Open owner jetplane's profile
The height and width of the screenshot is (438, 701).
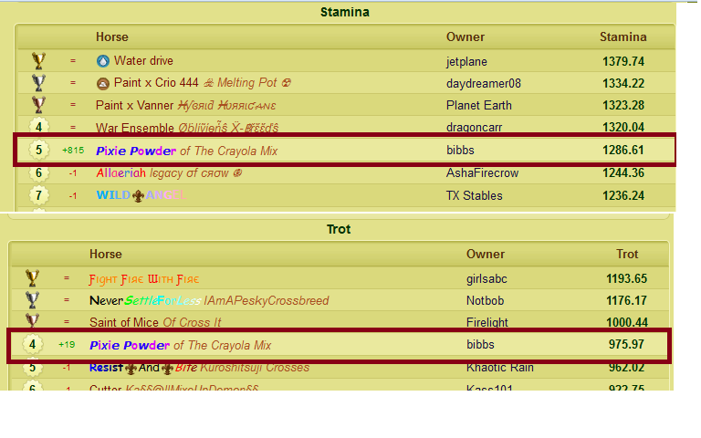[x=466, y=61]
